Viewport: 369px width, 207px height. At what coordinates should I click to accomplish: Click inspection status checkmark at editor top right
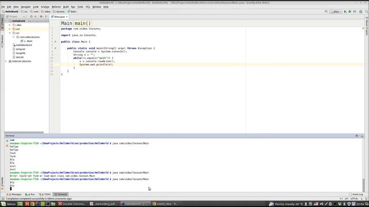[363, 28]
